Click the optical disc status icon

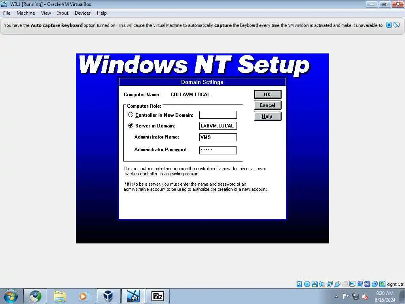(307, 284)
